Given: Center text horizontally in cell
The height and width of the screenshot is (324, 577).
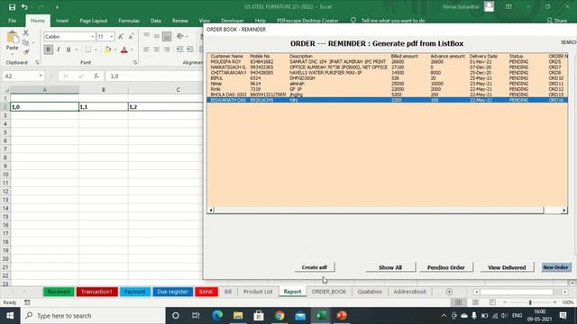Looking at the screenshot, I should coord(157,49).
